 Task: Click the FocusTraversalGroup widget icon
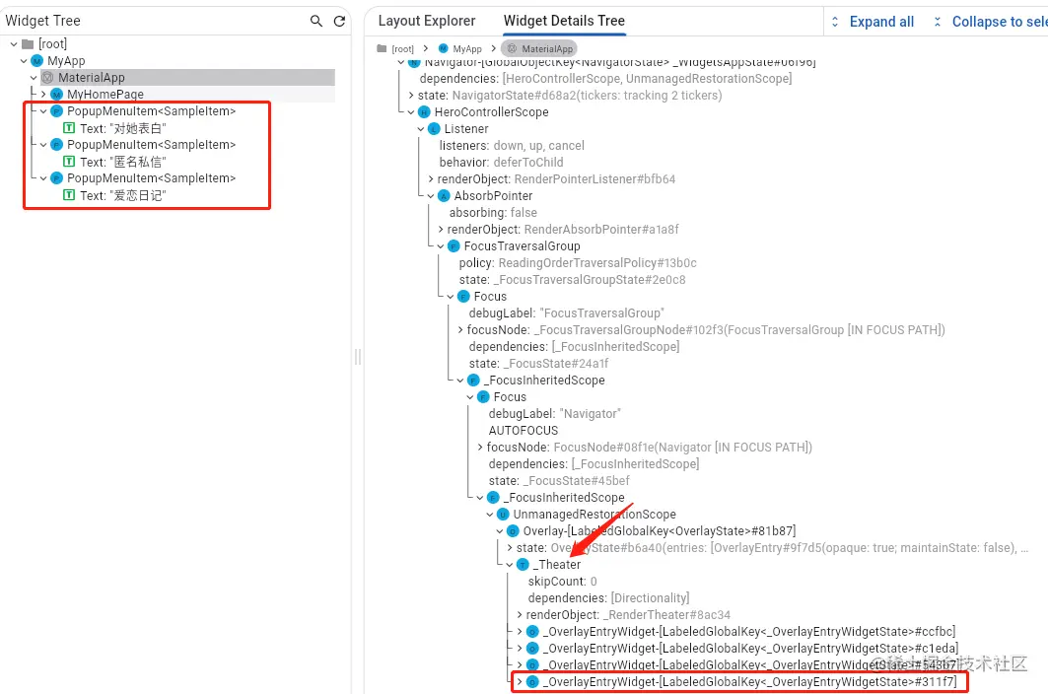pos(454,246)
